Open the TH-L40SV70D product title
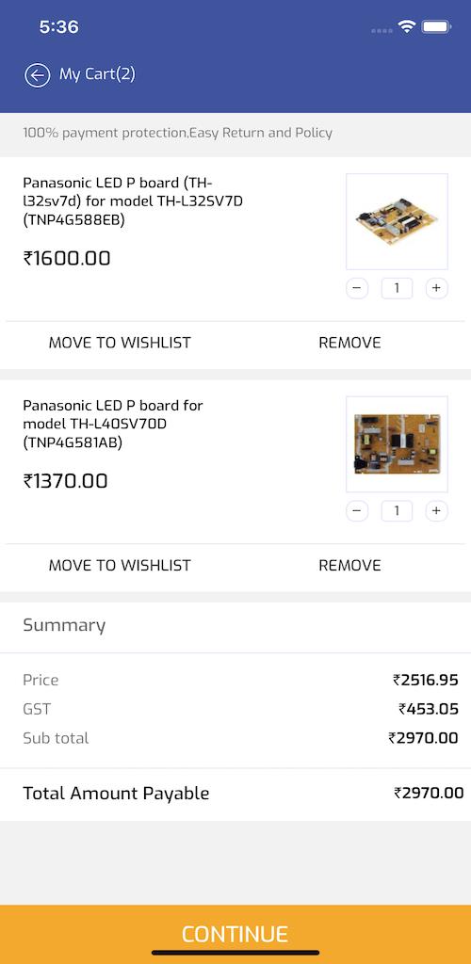This screenshot has height=964, width=471. tap(113, 424)
